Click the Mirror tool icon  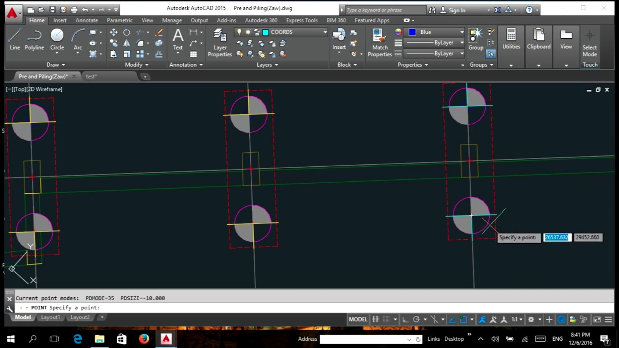click(x=127, y=43)
